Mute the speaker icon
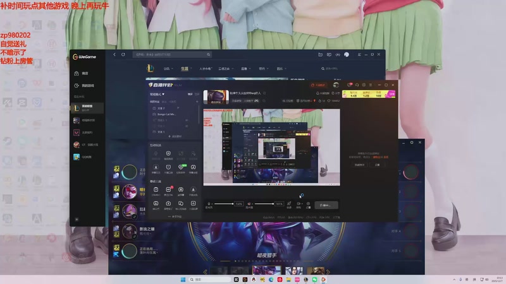Viewport: 506px width, 284px height. click(x=249, y=204)
